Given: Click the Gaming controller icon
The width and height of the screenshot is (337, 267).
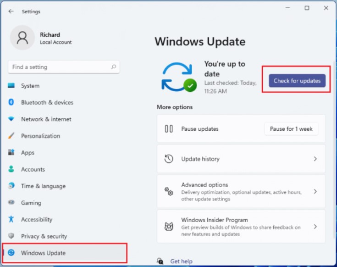Looking at the screenshot, I should pos(11,202).
